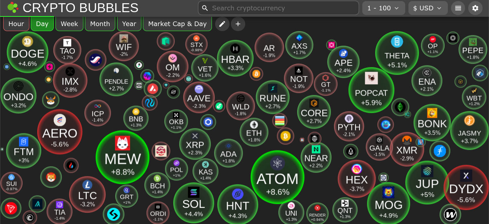489x224 pixels.
Task: Click the OM bubble
Action: tap(173, 66)
